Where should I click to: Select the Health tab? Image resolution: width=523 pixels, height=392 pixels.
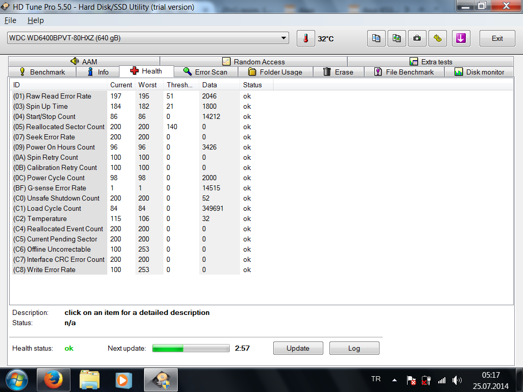coord(147,71)
